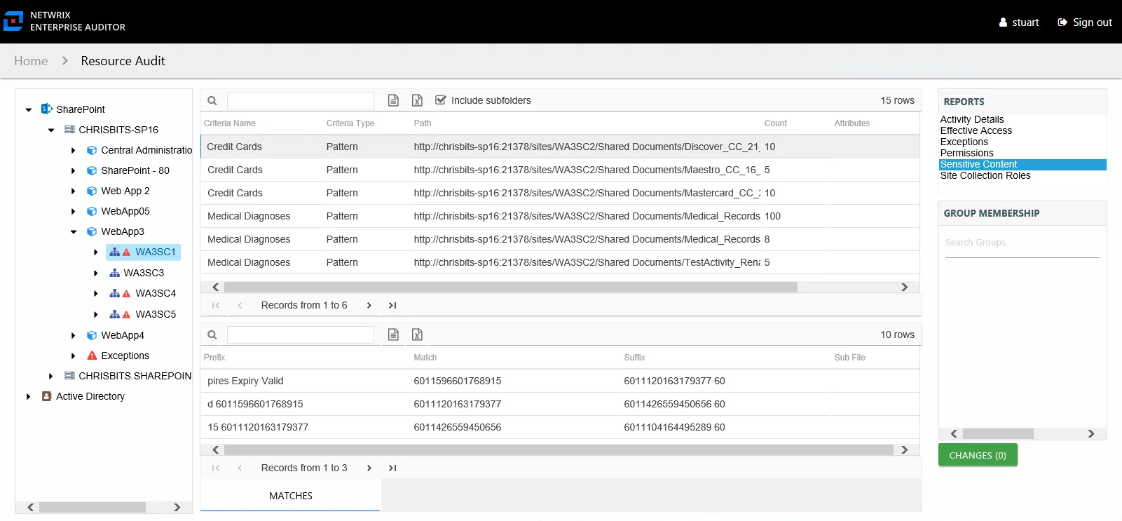This screenshot has height=521, width=1122.
Task: Sort by Count column header
Action: [775, 123]
